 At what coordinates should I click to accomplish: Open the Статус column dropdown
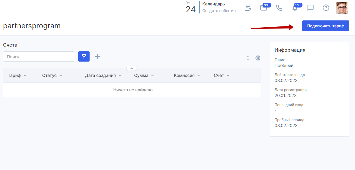61,76
